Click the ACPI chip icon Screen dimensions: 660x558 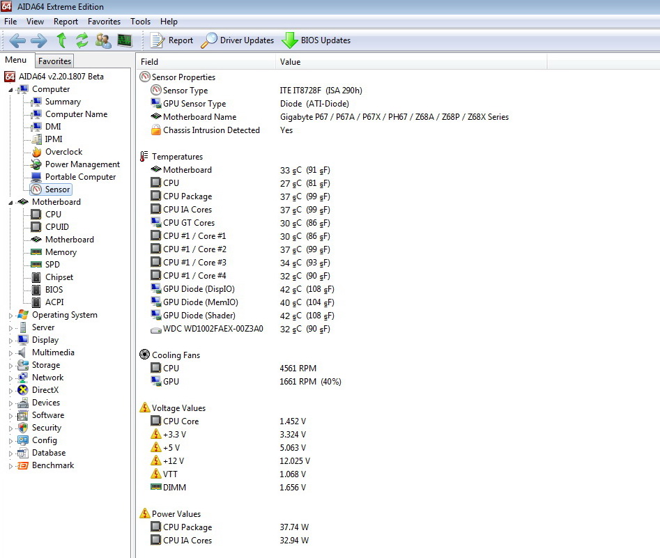point(37,302)
